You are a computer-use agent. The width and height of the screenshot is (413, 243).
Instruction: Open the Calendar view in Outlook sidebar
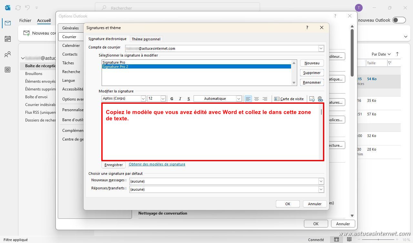point(8,39)
